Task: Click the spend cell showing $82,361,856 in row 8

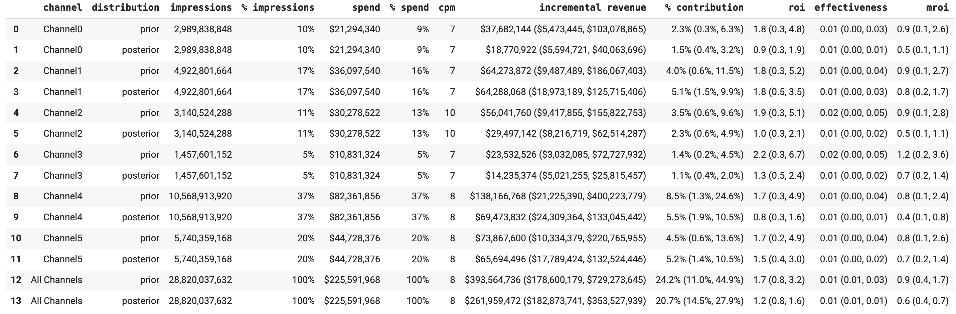Action: [x=354, y=196]
